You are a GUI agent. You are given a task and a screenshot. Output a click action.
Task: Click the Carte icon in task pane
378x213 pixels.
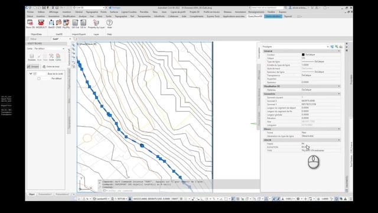tap(58, 57)
